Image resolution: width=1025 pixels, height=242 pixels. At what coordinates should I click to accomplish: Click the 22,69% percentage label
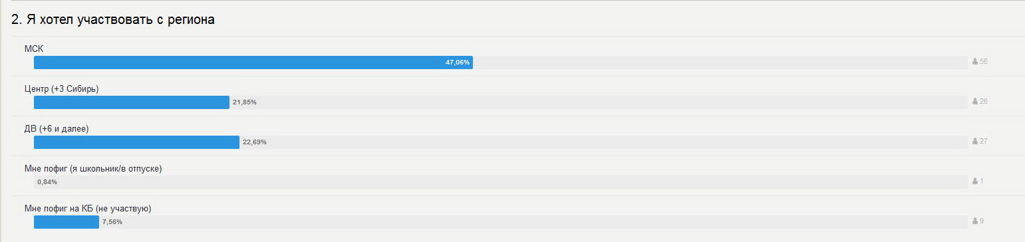(x=255, y=142)
